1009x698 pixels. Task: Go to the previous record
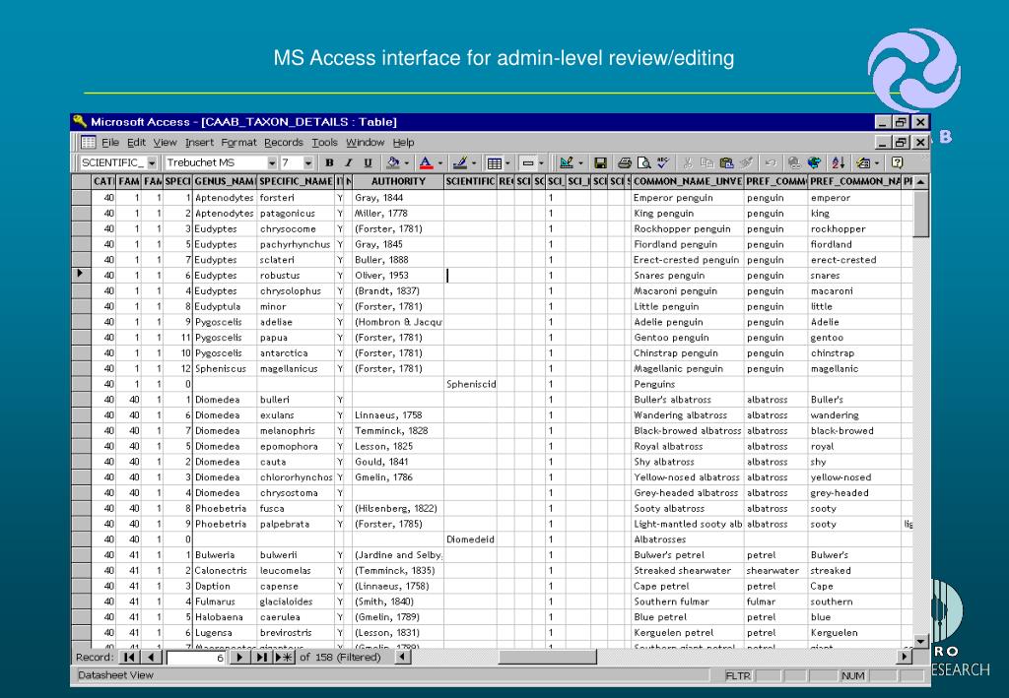(151, 657)
